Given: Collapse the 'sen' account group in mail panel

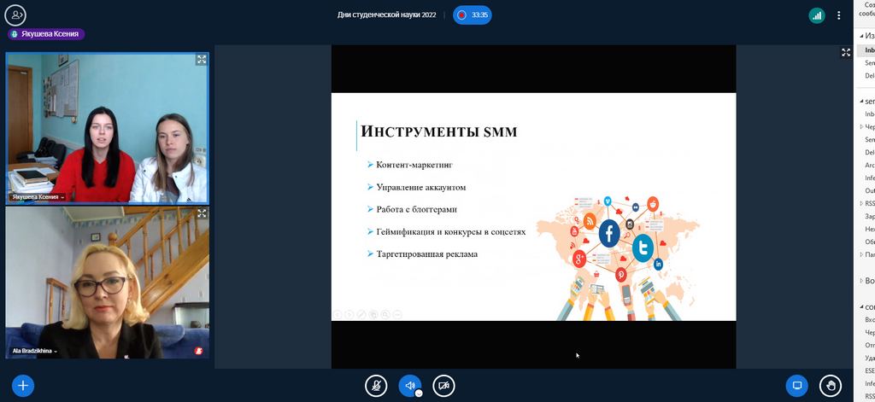Looking at the screenshot, I should (861, 102).
